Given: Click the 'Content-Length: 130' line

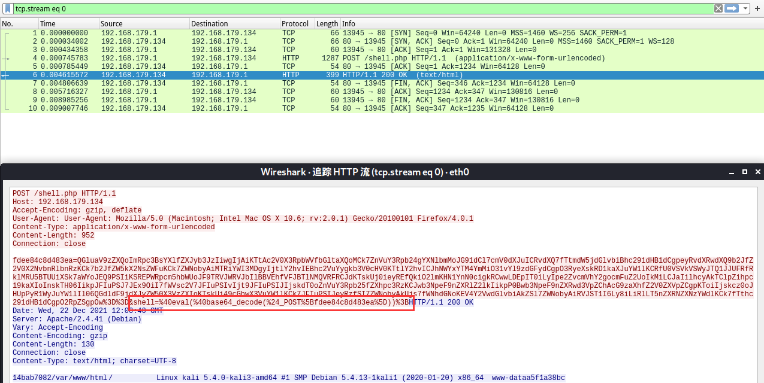Looking at the screenshot, I should click(53, 345).
